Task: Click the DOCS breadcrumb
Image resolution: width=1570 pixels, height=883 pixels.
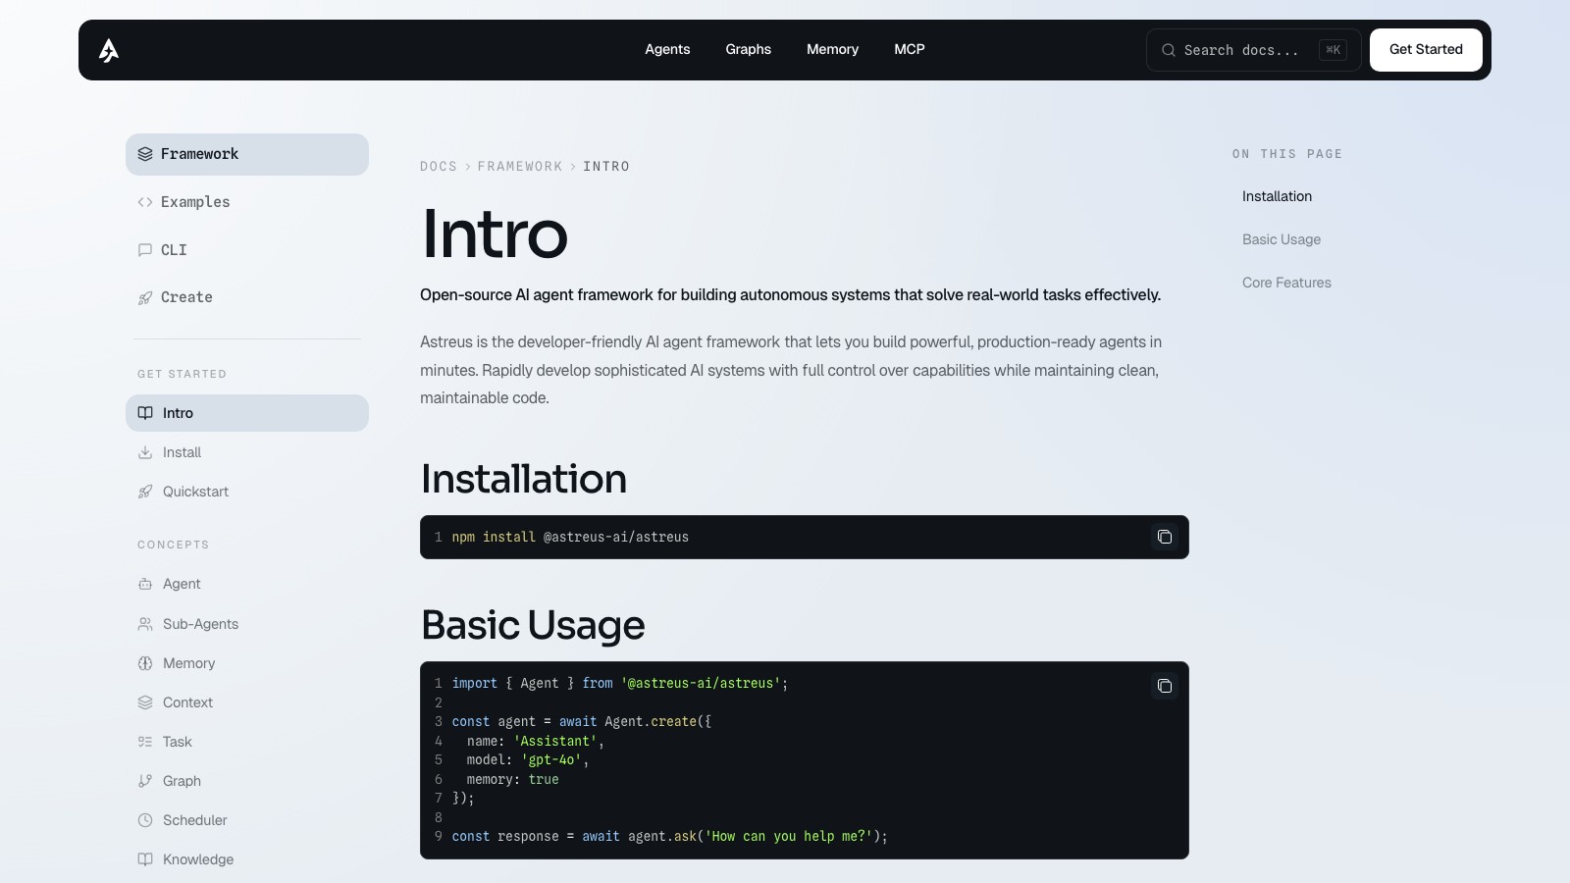Action: click(439, 167)
